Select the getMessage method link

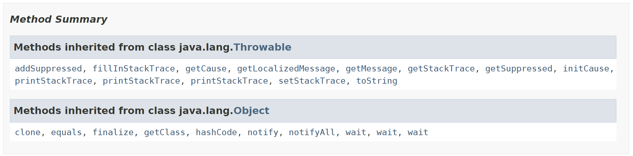(371, 69)
